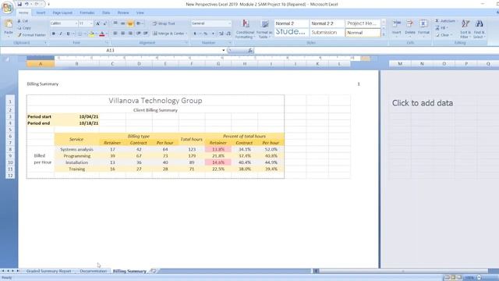
Task: Click the Name Box showing A13
Action: (x=110, y=50)
